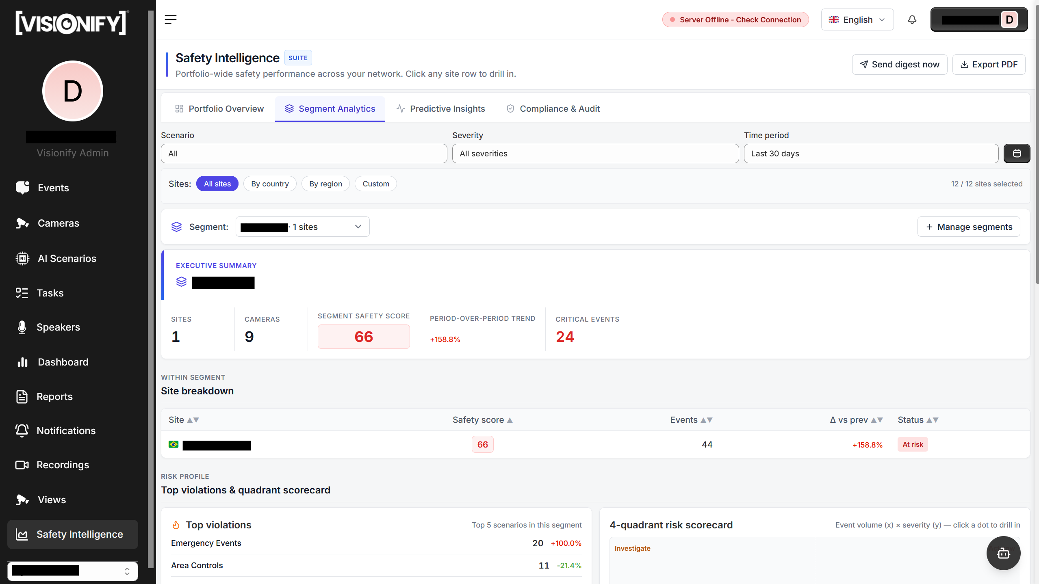Click the 44 events value in site row
Screen dimensions: 1039x584
click(707, 444)
